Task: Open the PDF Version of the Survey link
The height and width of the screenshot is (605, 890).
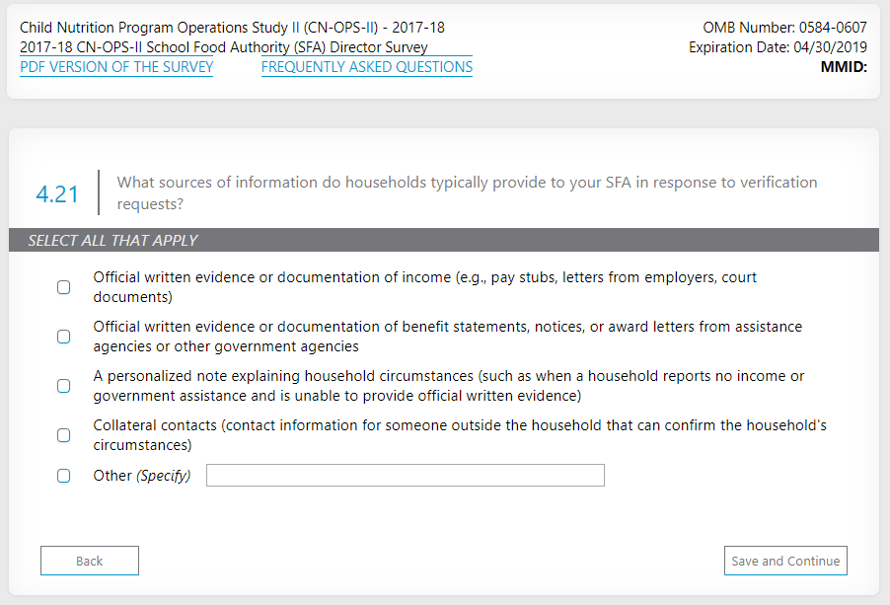Action: coord(116,67)
